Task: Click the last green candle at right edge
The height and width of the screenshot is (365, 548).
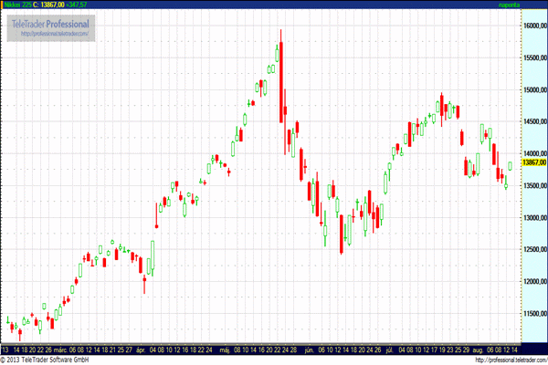Action: point(511,166)
